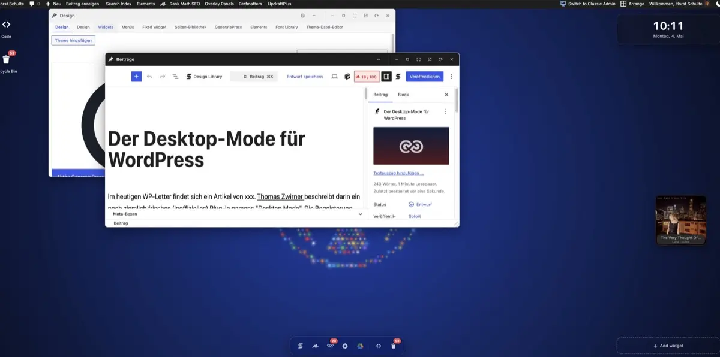Undo the last change in Beiträge editor
The width and height of the screenshot is (720, 357).
click(x=149, y=77)
